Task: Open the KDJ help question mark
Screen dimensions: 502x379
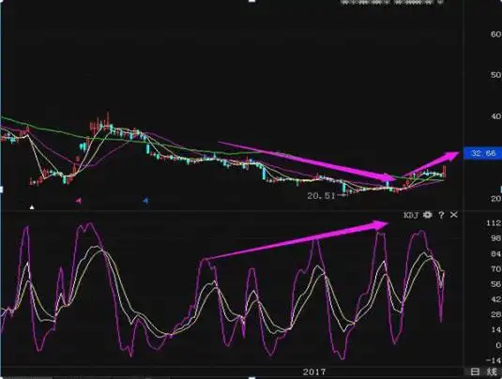Action: click(442, 215)
